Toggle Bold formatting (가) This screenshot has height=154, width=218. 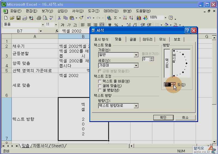62,25
